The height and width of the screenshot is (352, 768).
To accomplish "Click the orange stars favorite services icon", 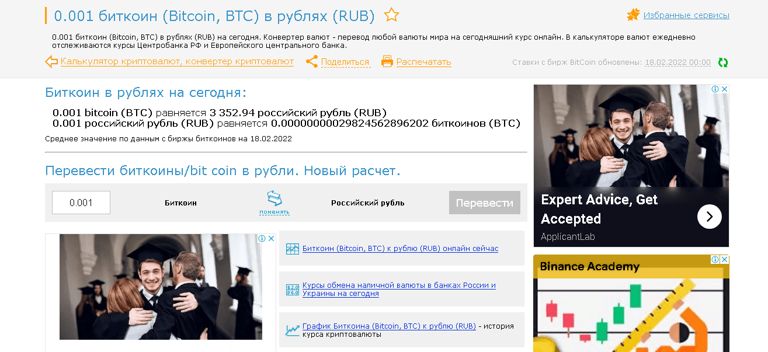I will tap(633, 15).
